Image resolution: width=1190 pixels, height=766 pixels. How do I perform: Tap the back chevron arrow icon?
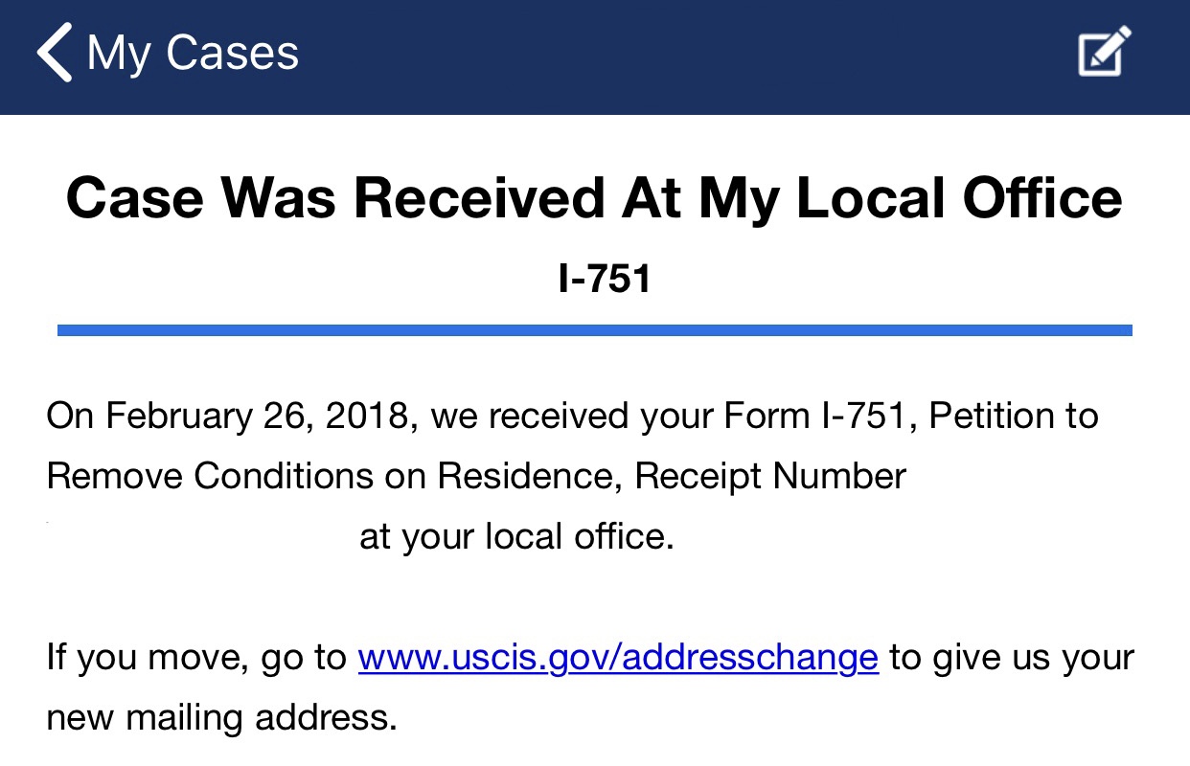coord(55,54)
